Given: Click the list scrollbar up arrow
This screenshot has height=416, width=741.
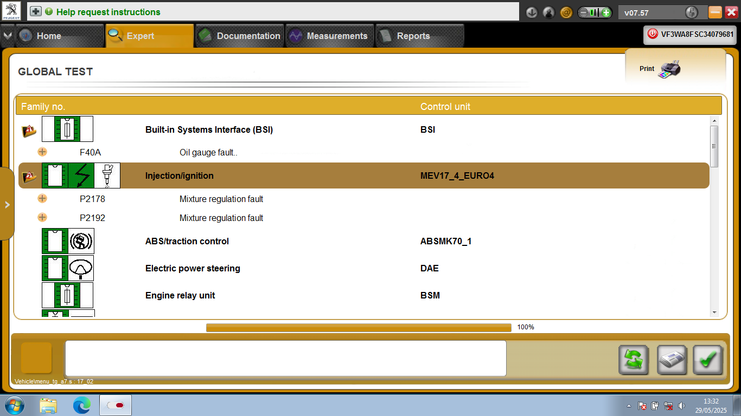Looking at the screenshot, I should [714, 121].
